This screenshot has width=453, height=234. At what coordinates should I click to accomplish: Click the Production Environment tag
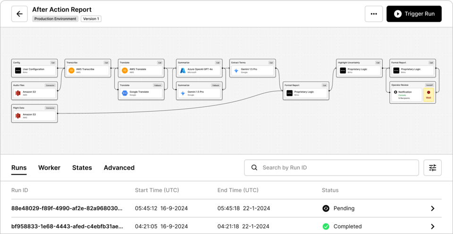56,19
